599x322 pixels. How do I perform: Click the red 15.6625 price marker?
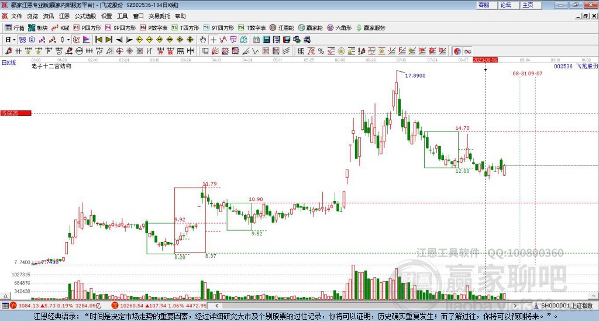tap(16, 113)
